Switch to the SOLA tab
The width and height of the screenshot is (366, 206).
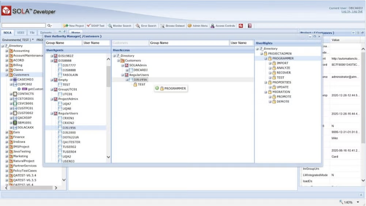7,32
